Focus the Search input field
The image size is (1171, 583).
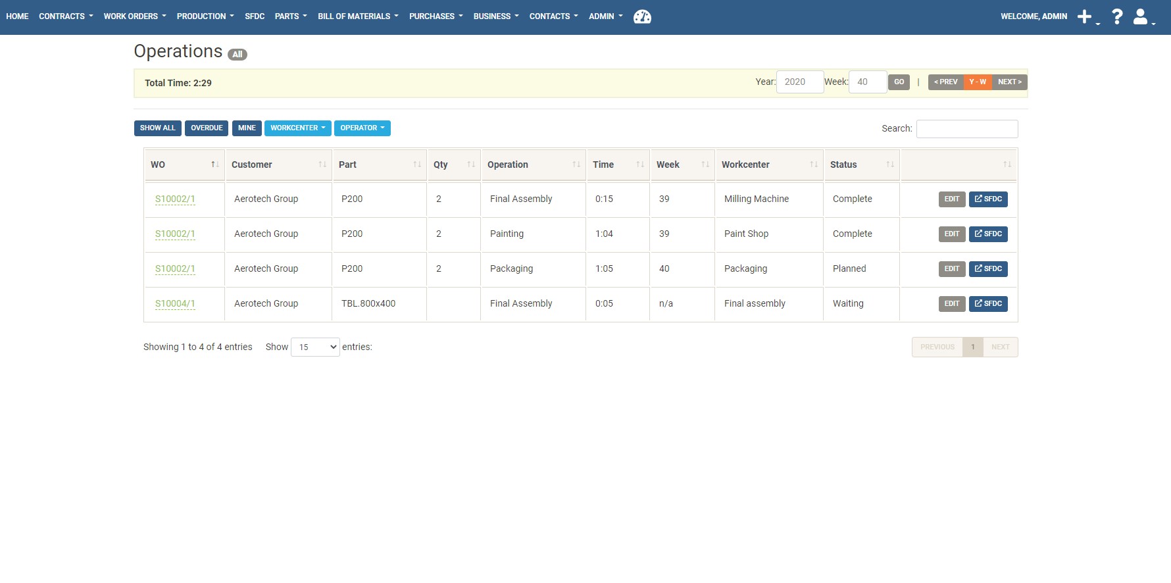(x=967, y=129)
